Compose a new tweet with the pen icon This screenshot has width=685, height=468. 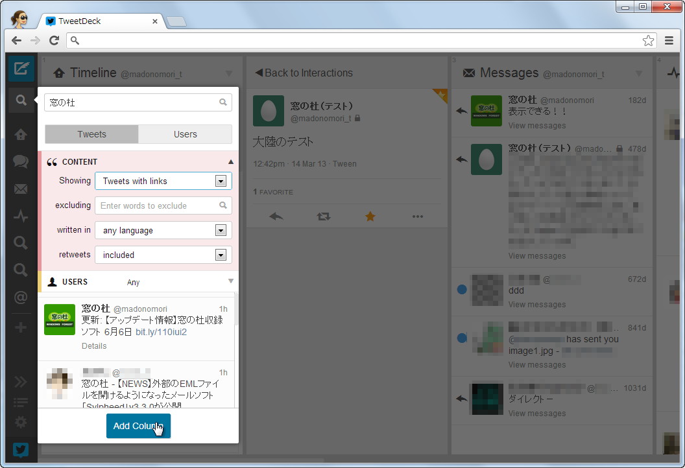[x=20, y=67]
